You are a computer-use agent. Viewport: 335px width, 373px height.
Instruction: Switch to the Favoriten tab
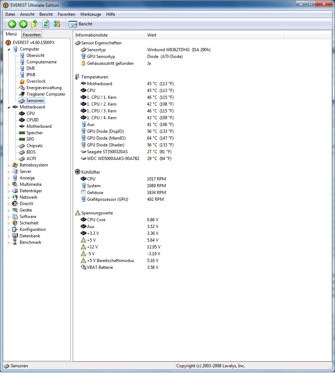click(32, 35)
